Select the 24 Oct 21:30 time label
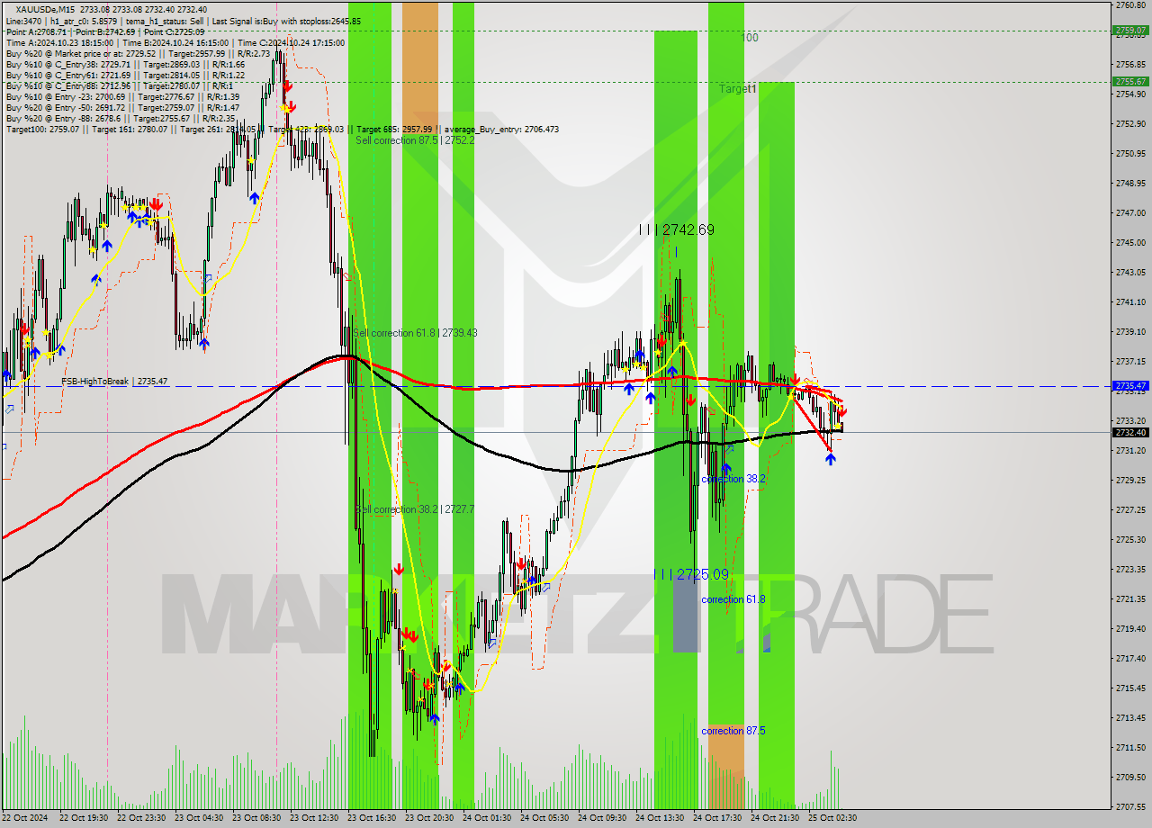The width and height of the screenshot is (1152, 828). (x=776, y=818)
